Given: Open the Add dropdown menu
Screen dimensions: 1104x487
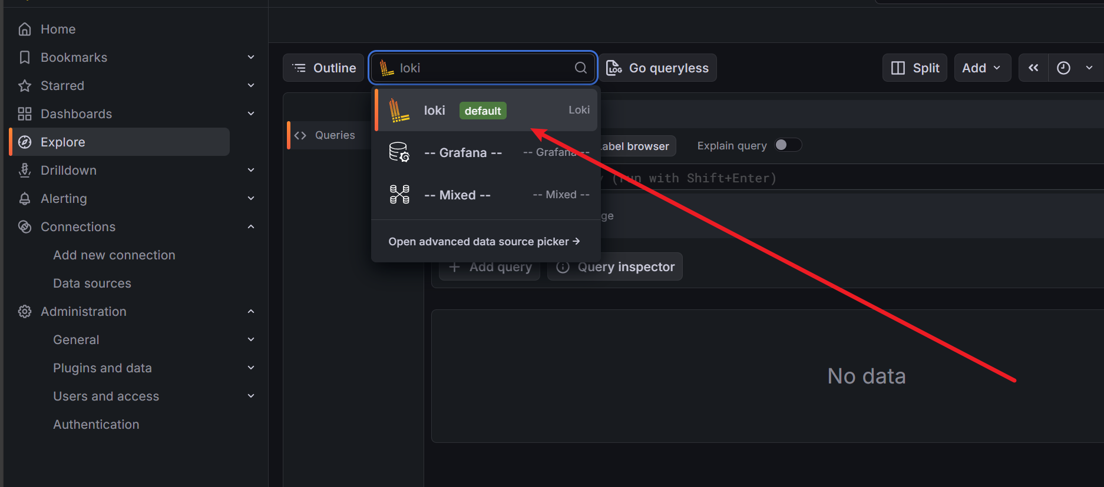Looking at the screenshot, I should point(982,68).
